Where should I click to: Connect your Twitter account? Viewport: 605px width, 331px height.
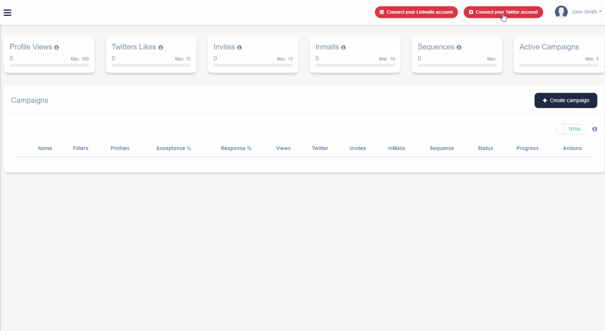tap(503, 12)
